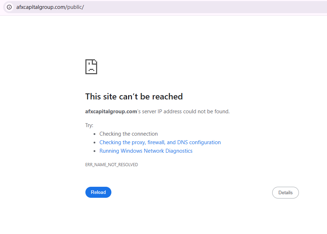Image resolution: width=327 pixels, height=234 pixels.
Task: Click the sad page error icon
Action: pos(91,67)
